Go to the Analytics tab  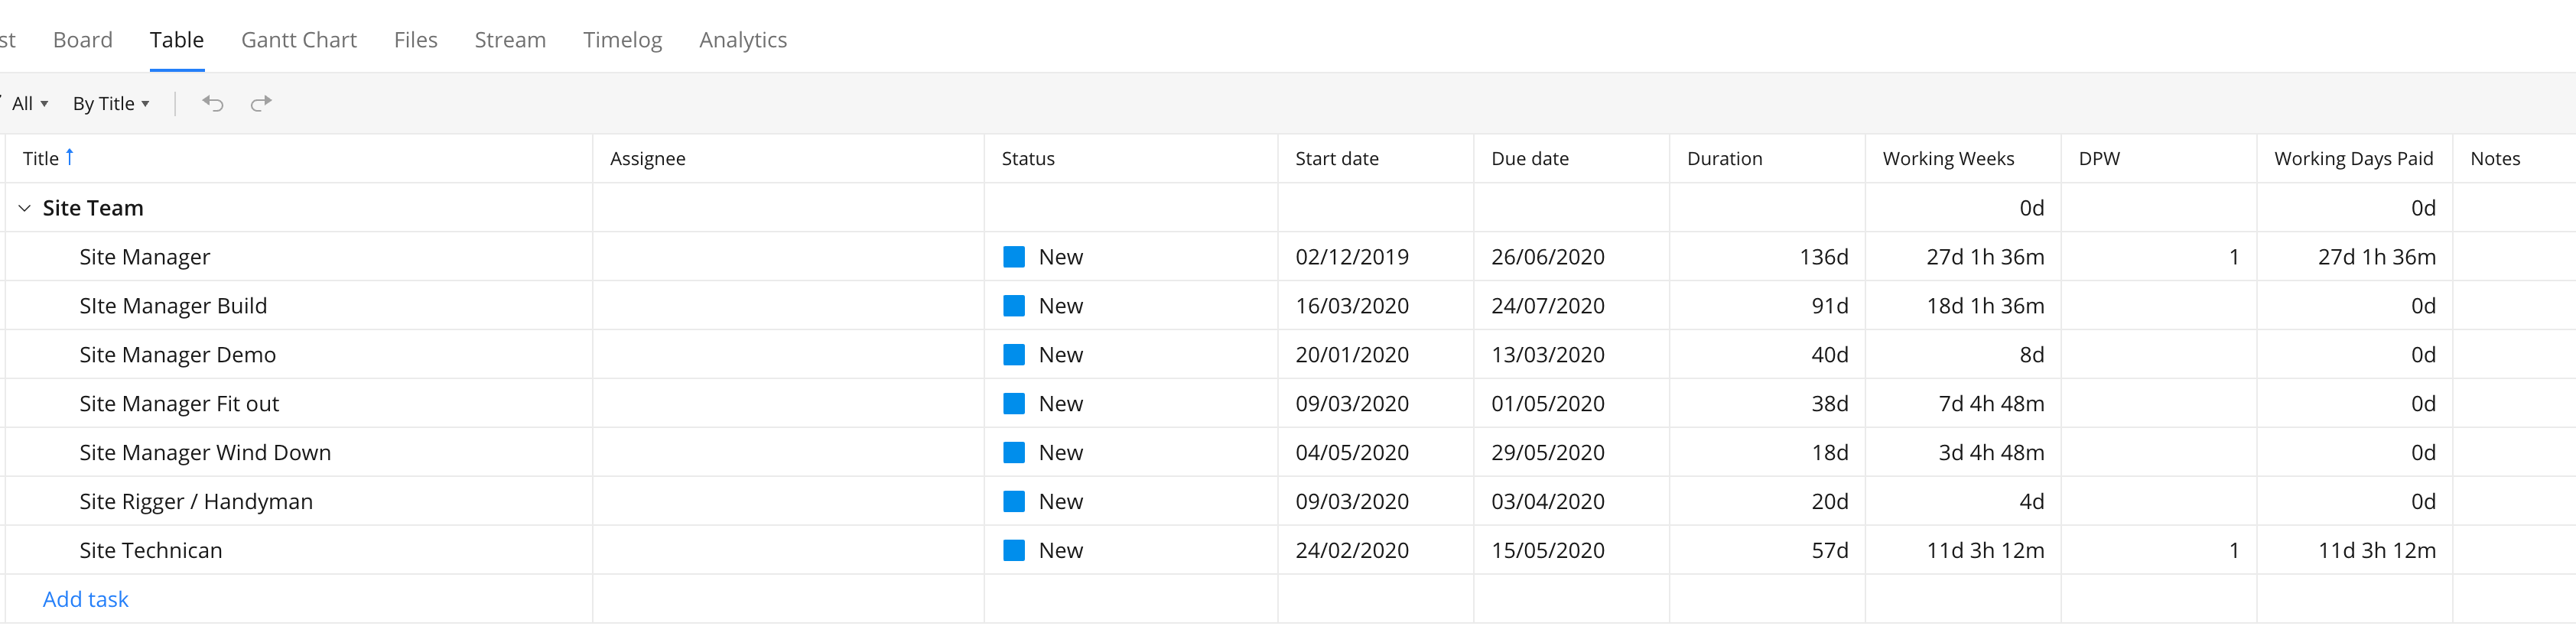pyautogui.click(x=742, y=40)
